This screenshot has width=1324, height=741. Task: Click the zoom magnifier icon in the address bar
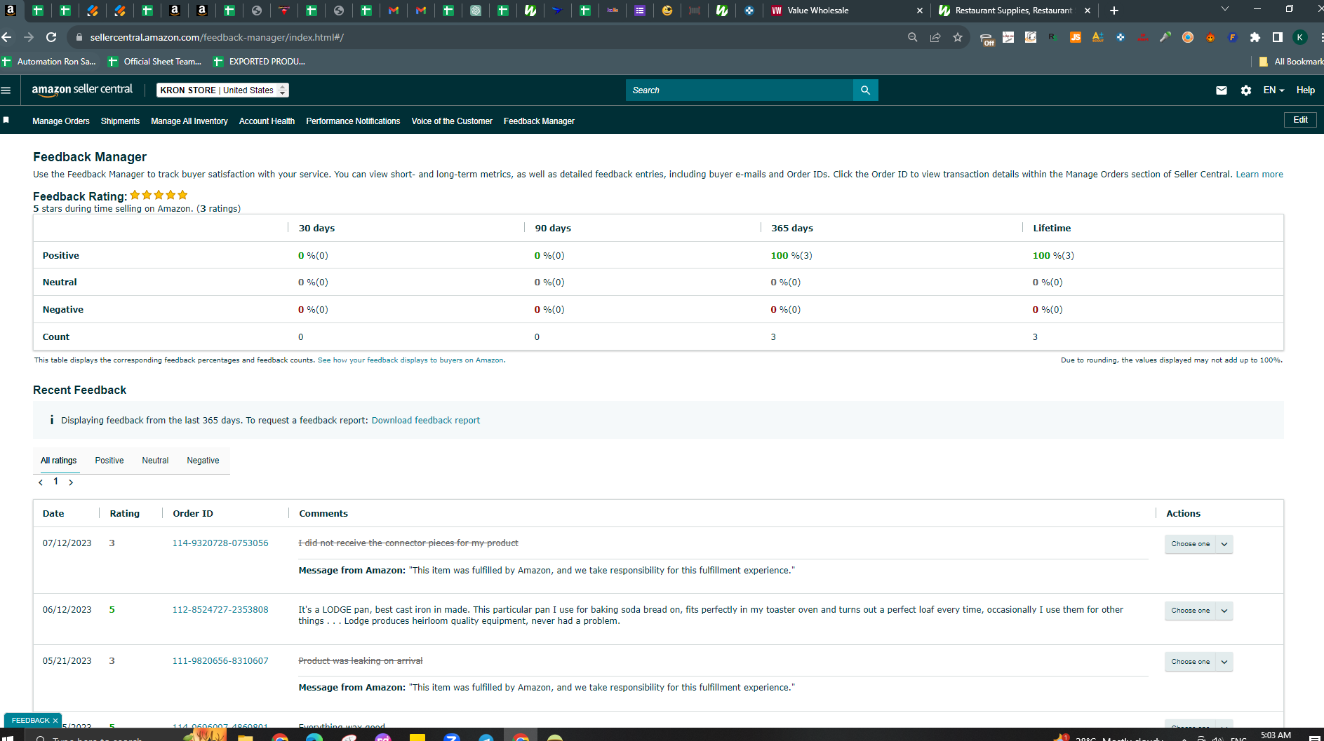point(913,37)
